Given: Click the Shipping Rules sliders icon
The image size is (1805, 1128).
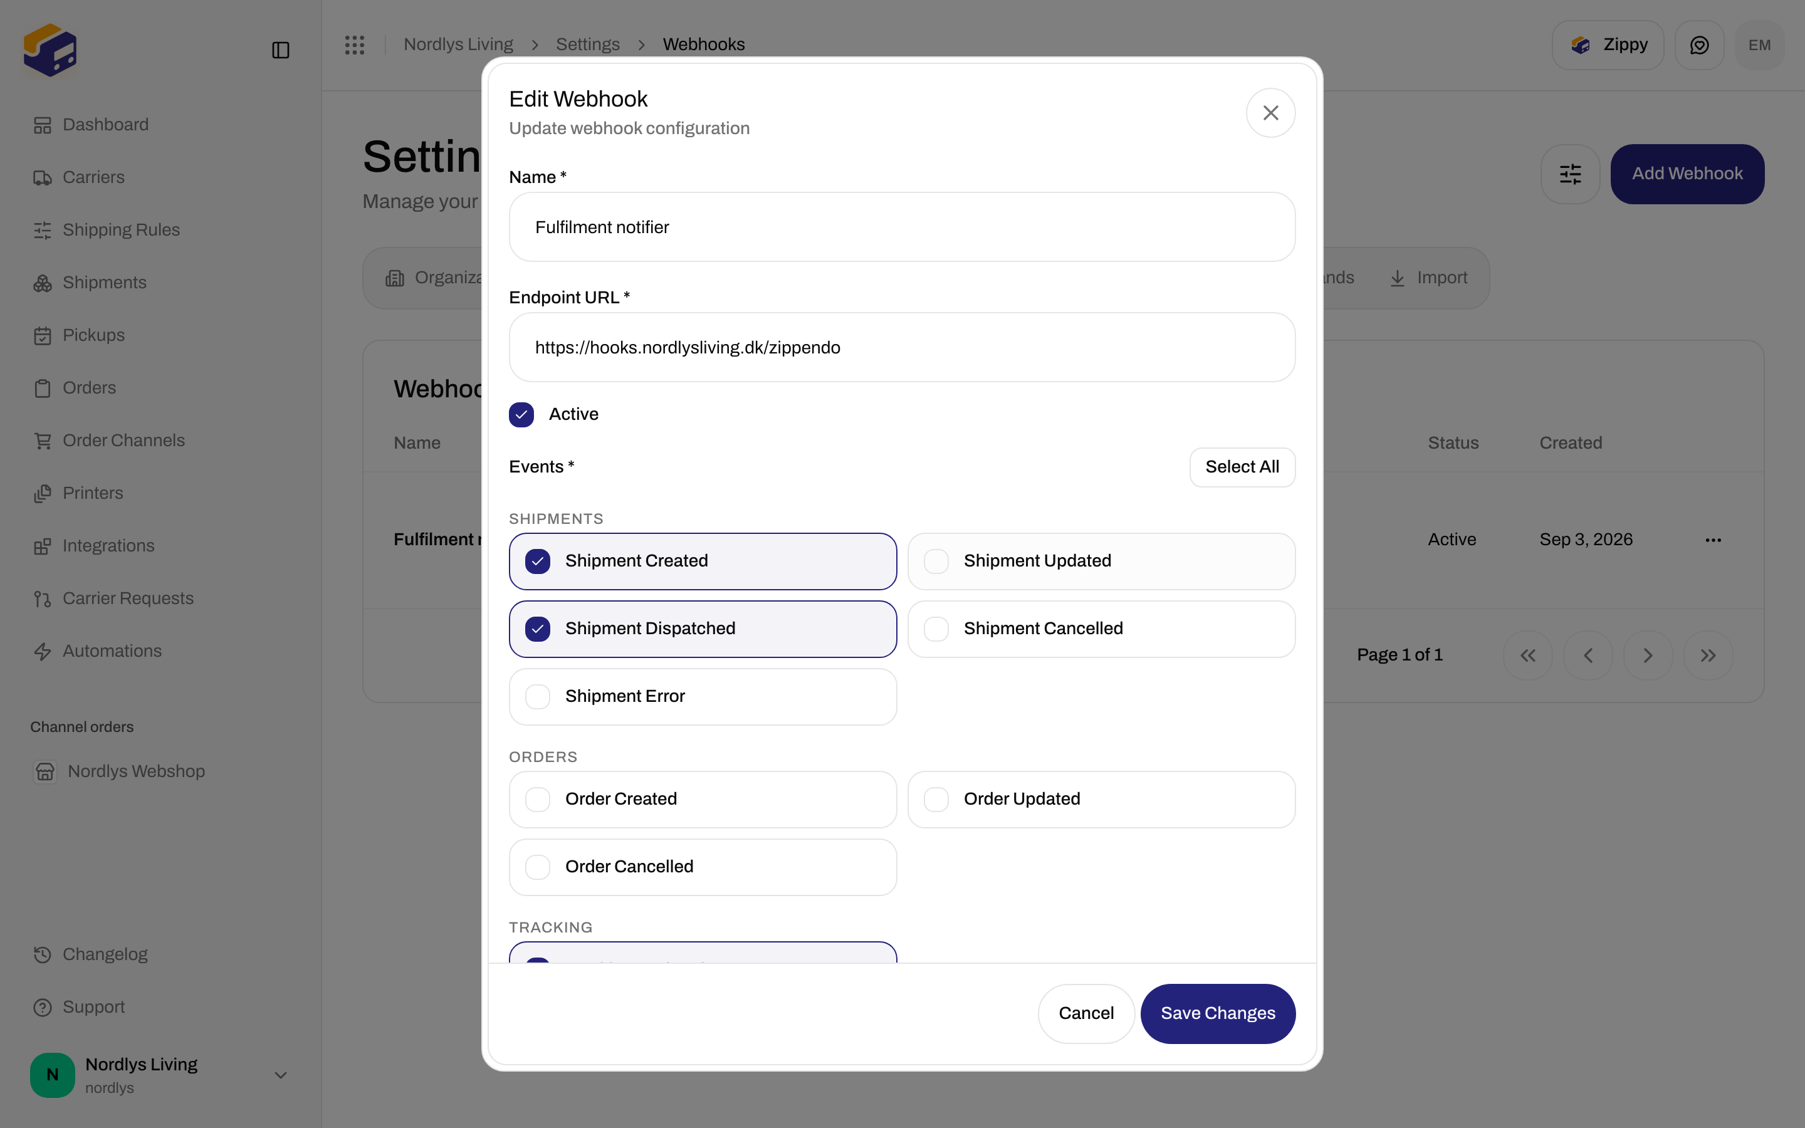Looking at the screenshot, I should pos(43,231).
